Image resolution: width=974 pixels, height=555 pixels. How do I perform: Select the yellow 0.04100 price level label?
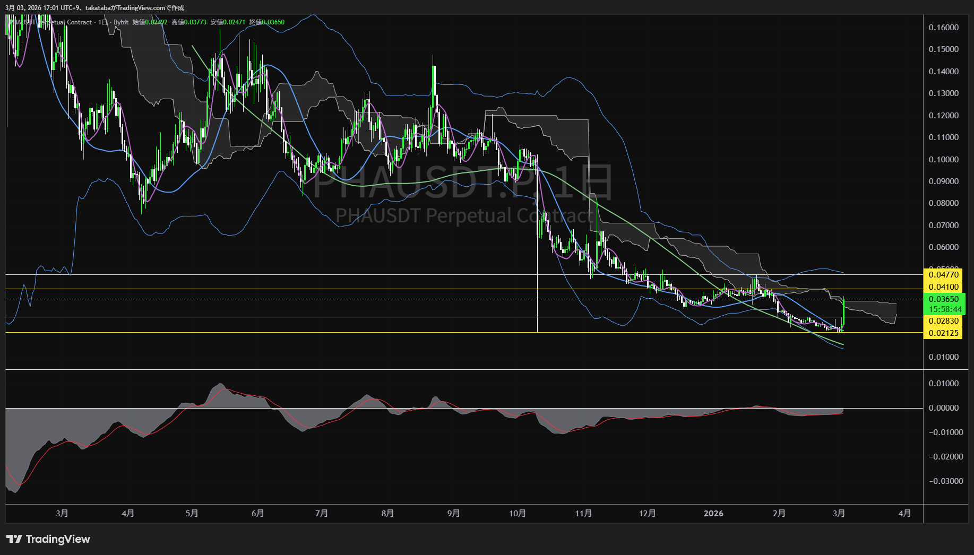(x=943, y=287)
